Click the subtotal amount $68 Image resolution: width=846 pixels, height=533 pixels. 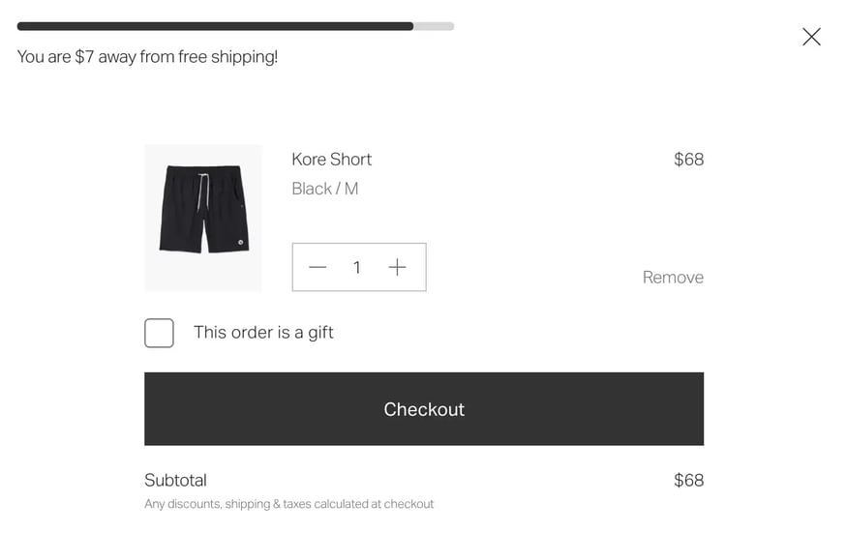688,480
